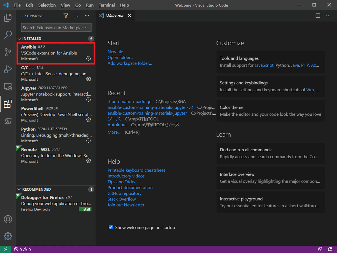
Task: Open the Selection menu
Action: (x=47, y=5)
